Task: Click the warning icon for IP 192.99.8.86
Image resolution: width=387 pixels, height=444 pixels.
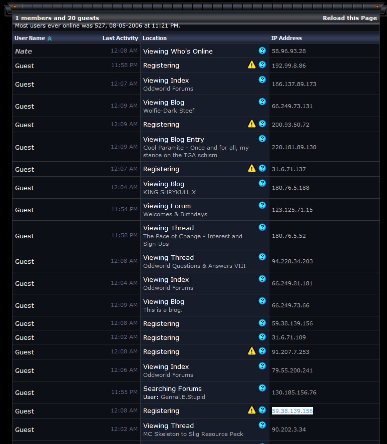Action: pos(252,65)
